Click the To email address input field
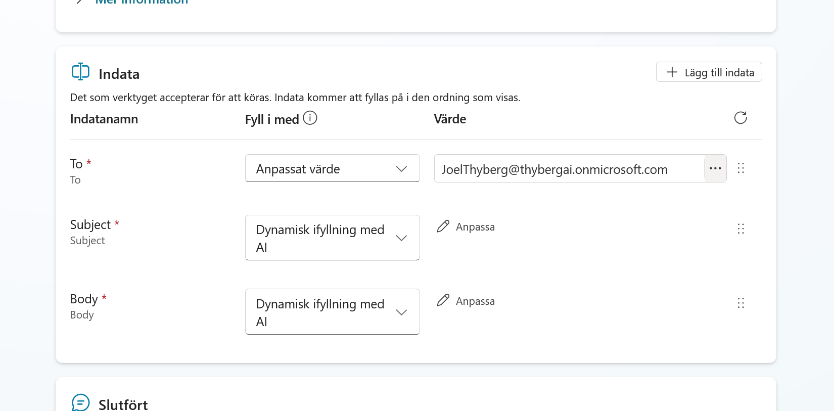Screen dimensions: 834x411 coord(569,169)
